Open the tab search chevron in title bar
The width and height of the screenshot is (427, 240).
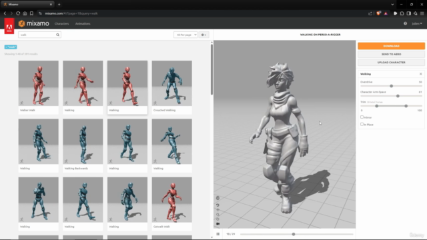pos(392,5)
